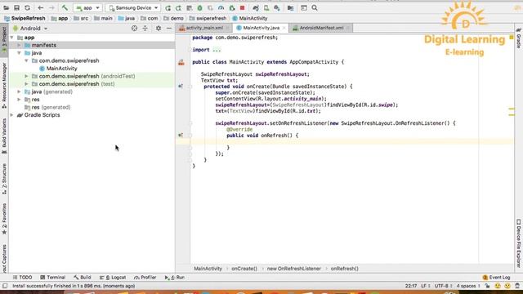
Task: Collapse the com.demo.swiperefresh package arrow
Action: pyautogui.click(x=26, y=60)
